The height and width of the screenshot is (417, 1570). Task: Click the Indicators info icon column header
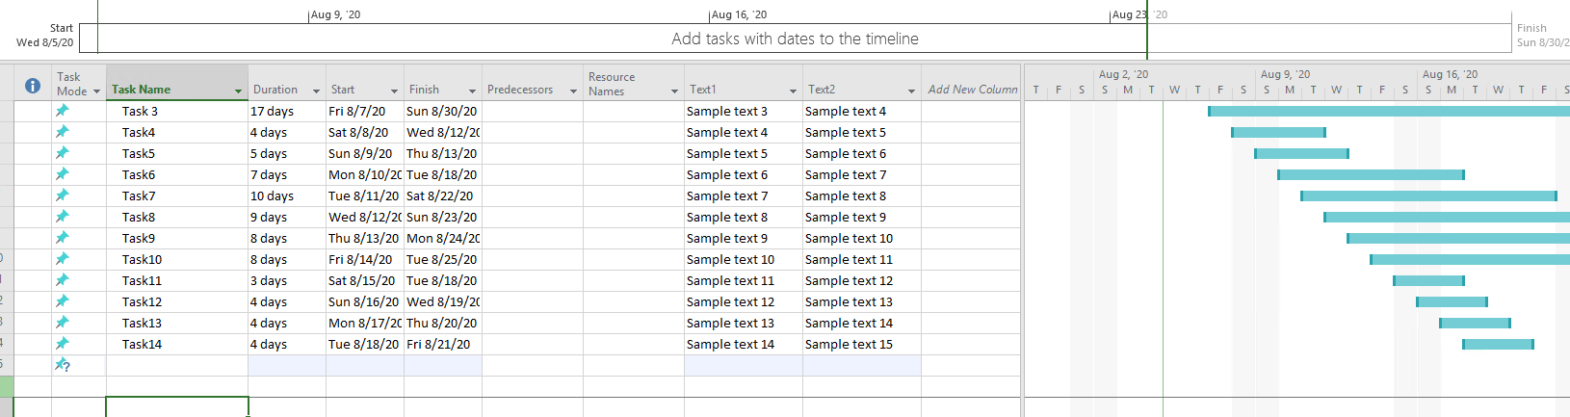[33, 86]
